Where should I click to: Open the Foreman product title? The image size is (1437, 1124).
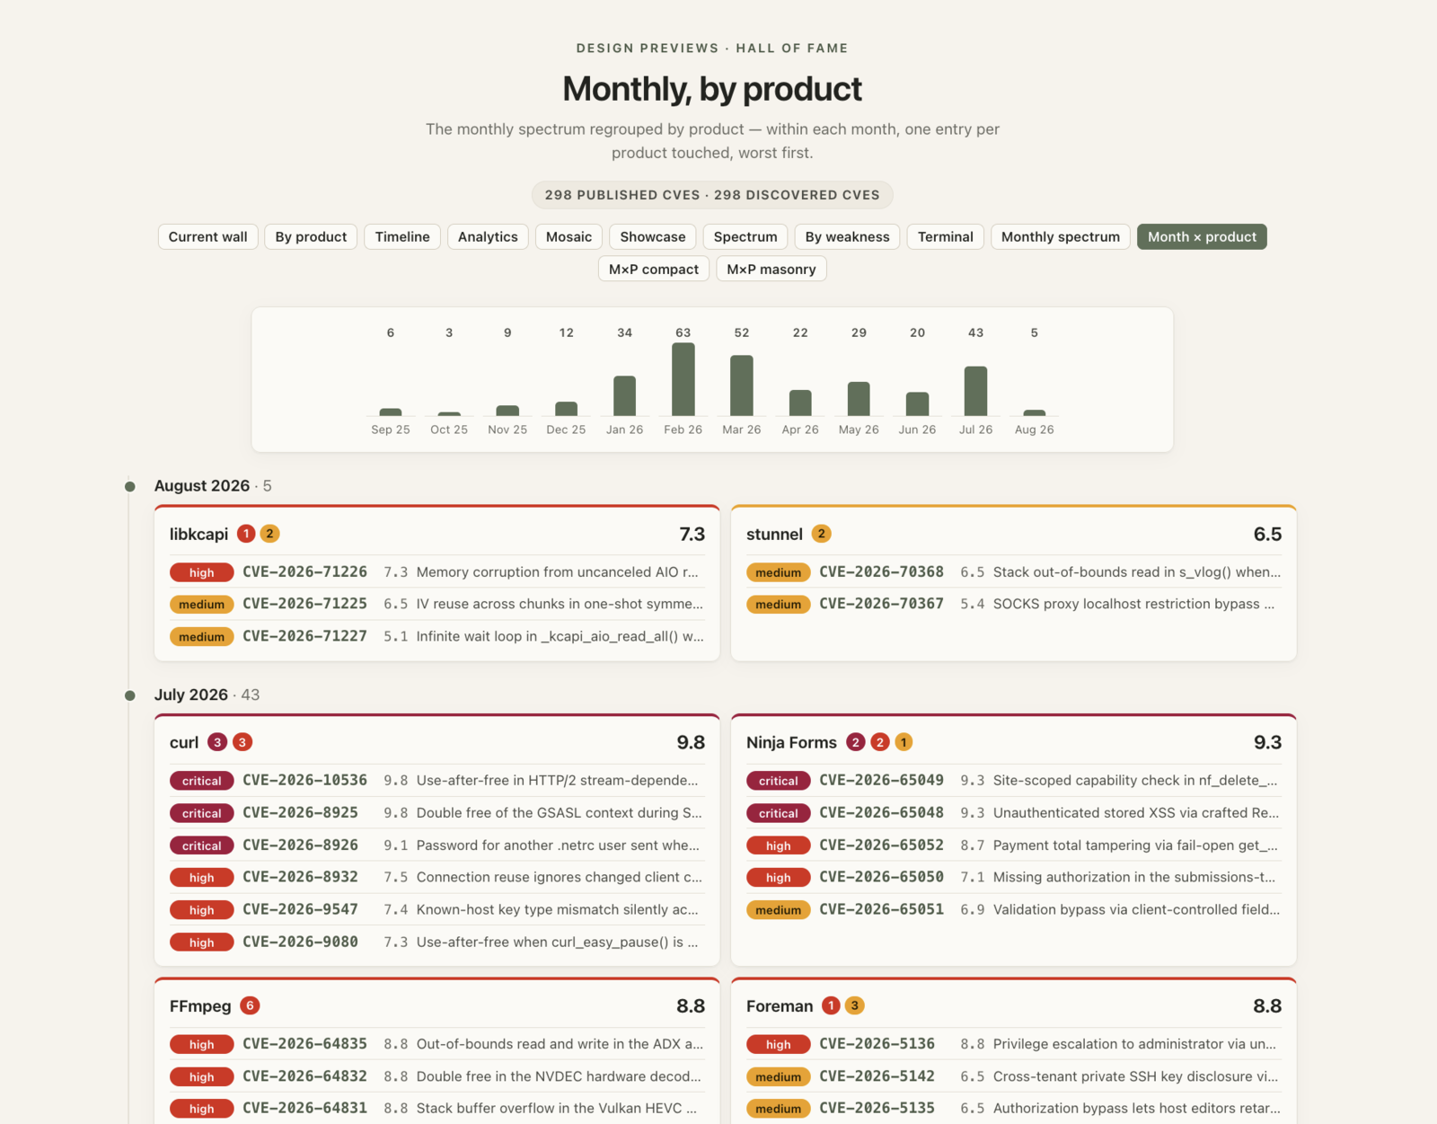click(780, 1005)
